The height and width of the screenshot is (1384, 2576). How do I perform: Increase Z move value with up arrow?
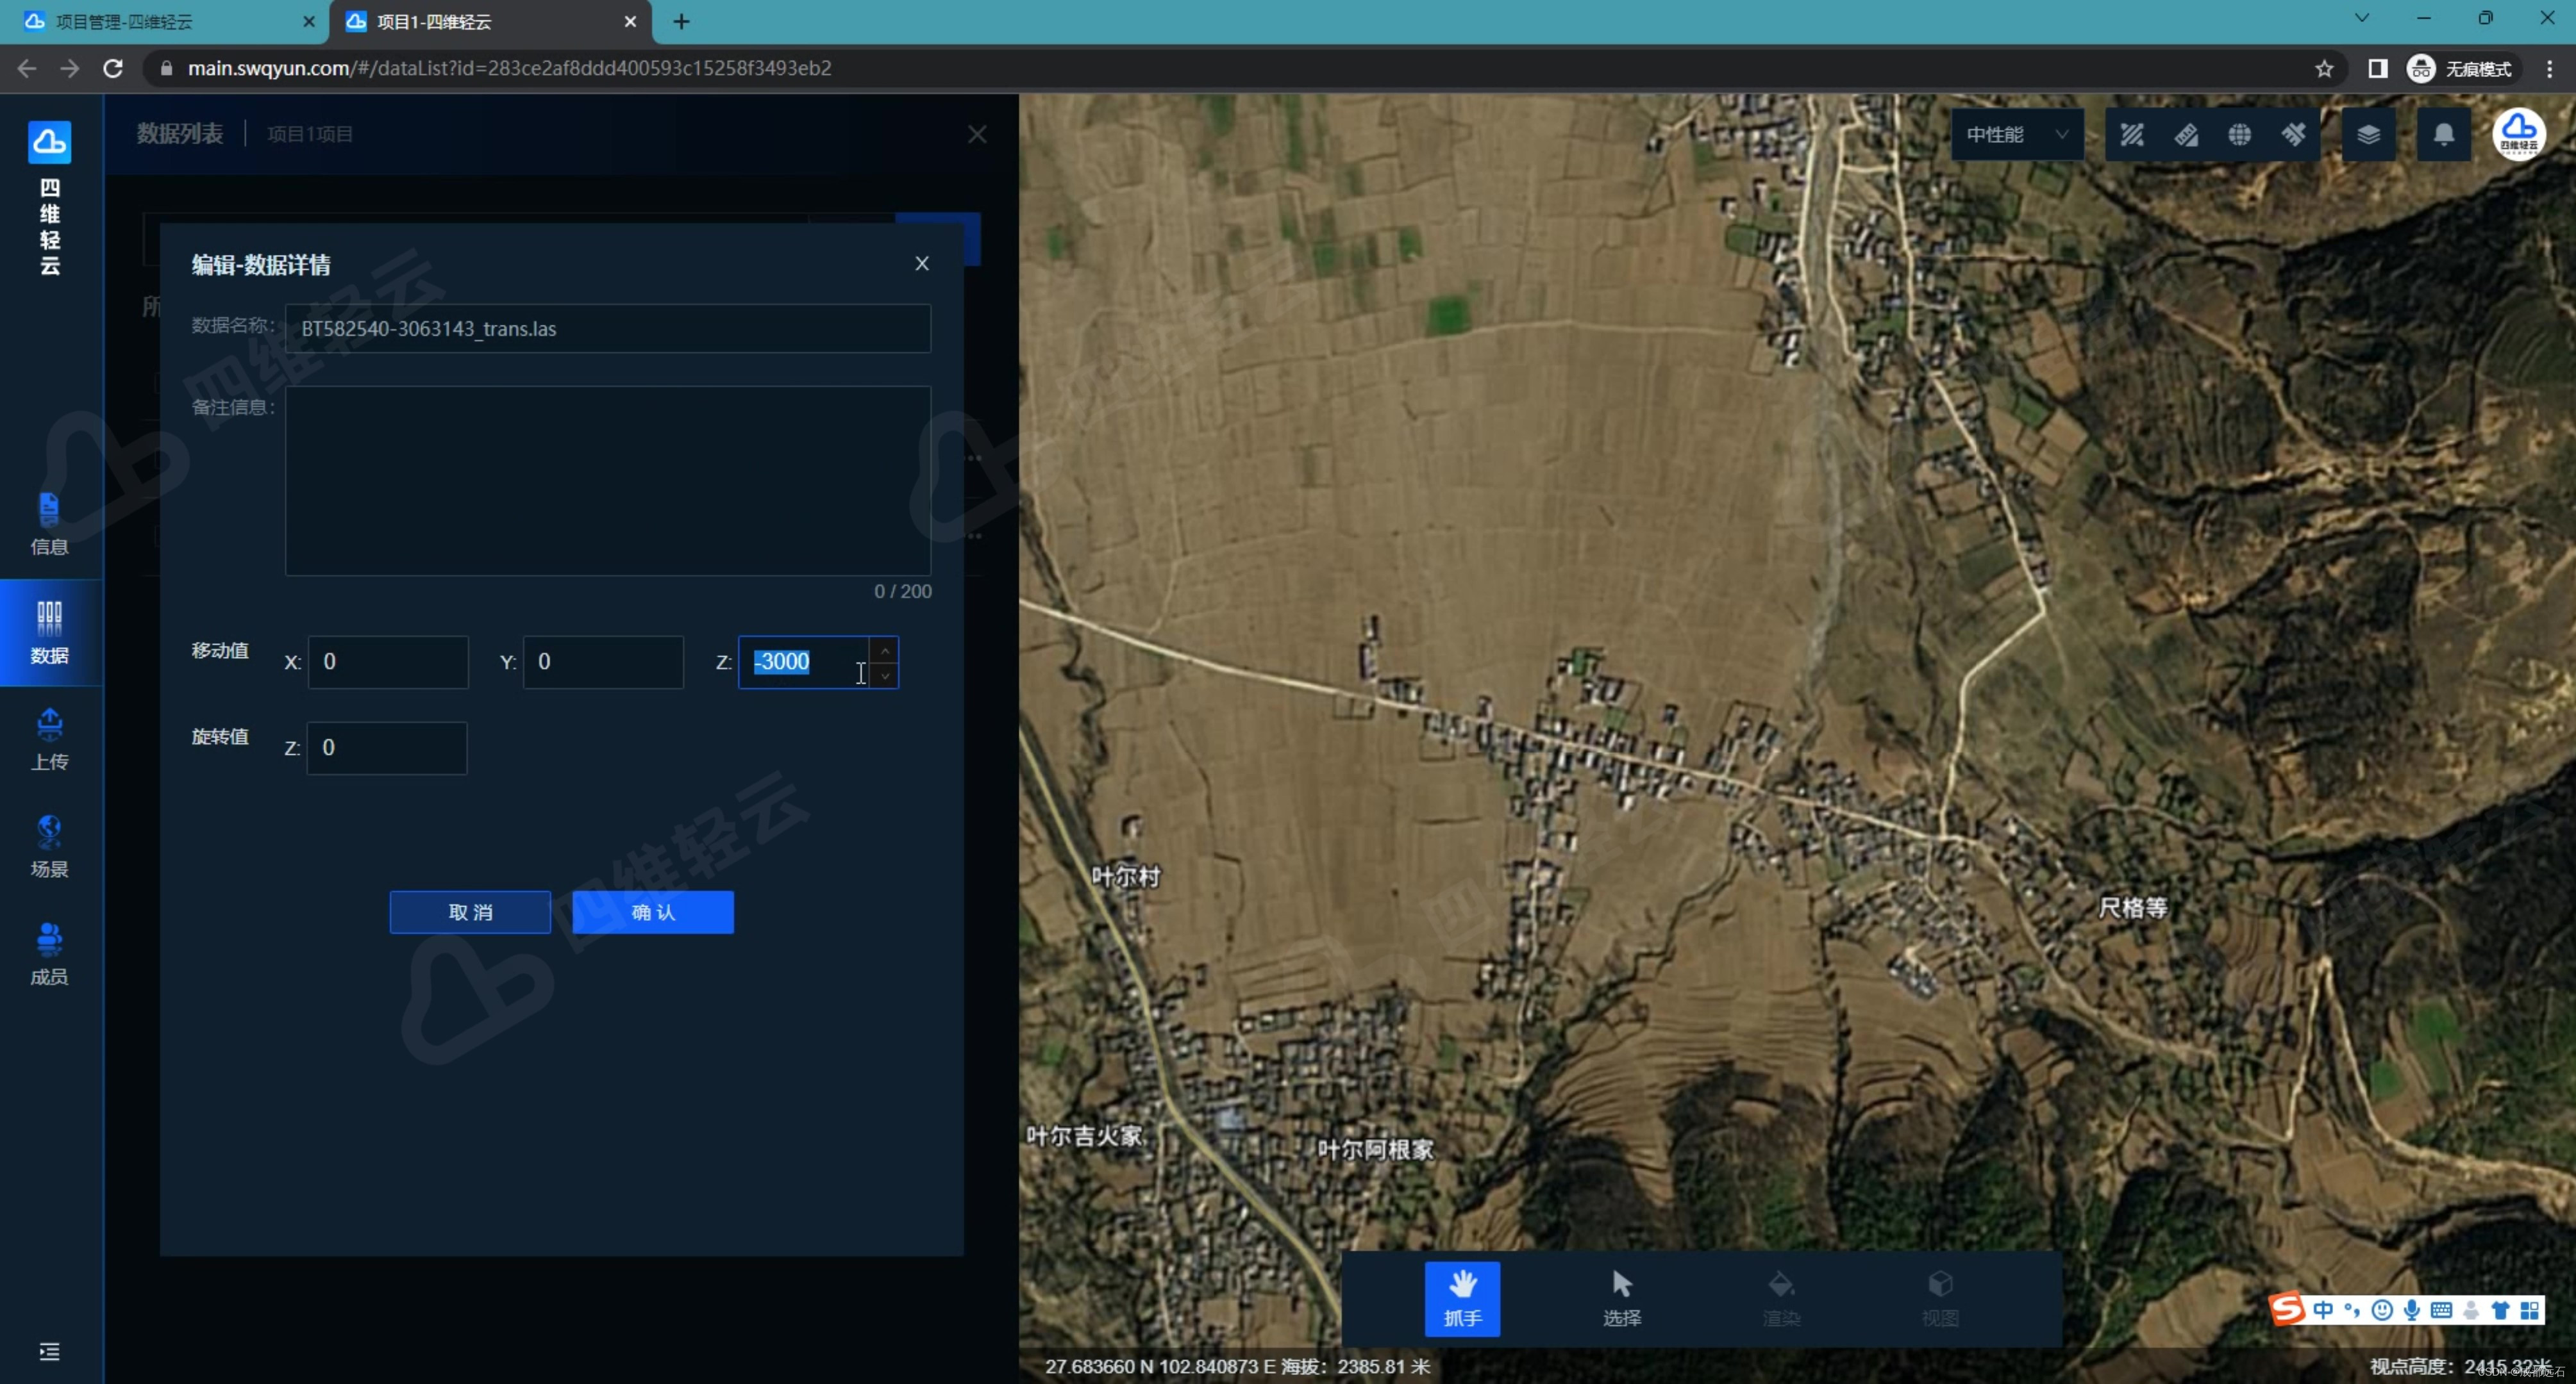tap(884, 650)
